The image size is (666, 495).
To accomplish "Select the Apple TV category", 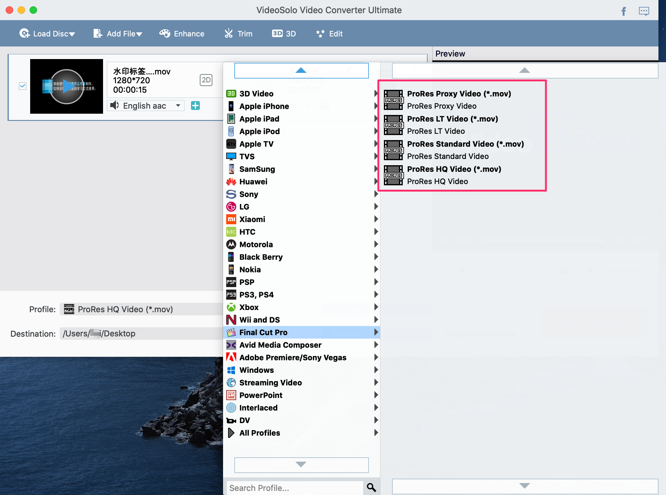I will 302,144.
